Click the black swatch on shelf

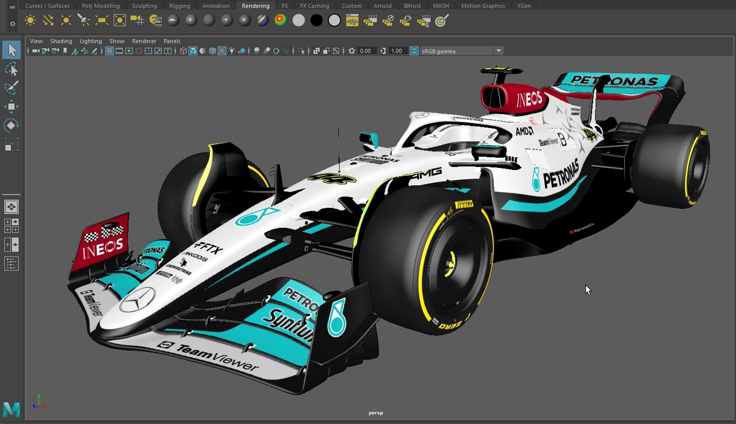[x=316, y=20]
